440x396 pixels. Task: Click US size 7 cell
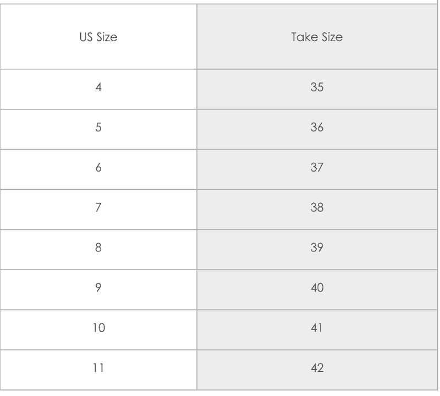(x=98, y=210)
